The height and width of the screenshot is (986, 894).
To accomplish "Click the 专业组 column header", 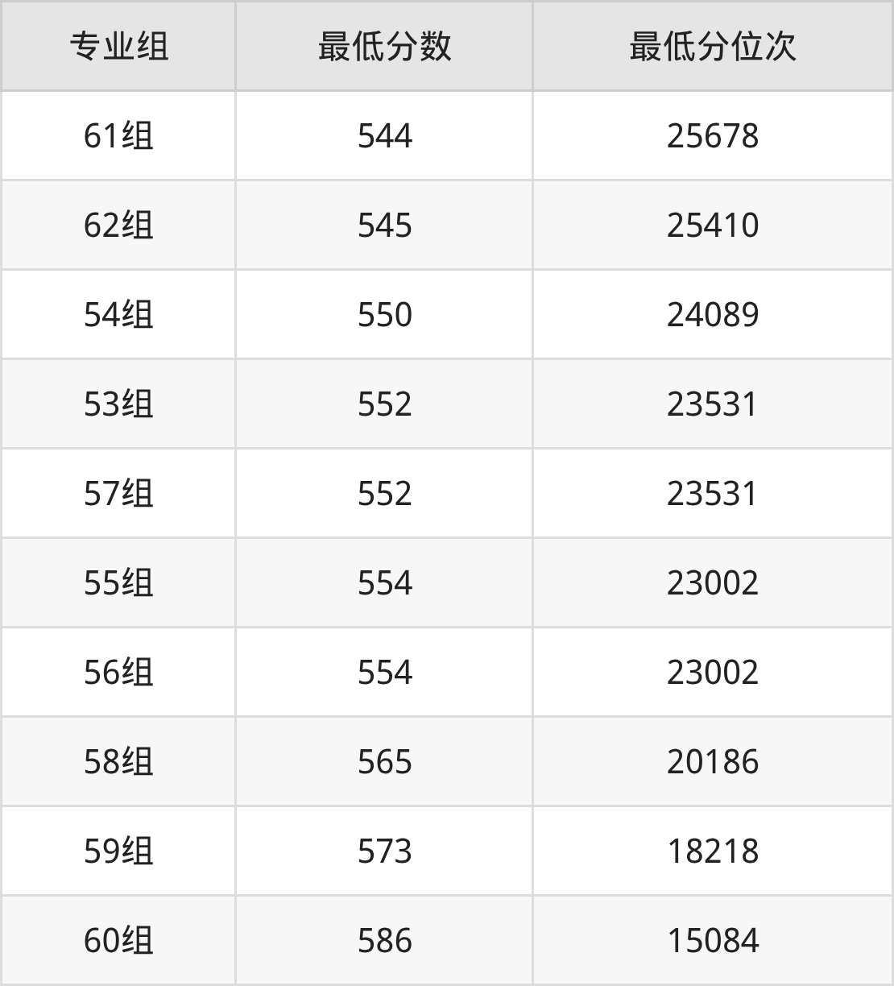I will [x=118, y=47].
